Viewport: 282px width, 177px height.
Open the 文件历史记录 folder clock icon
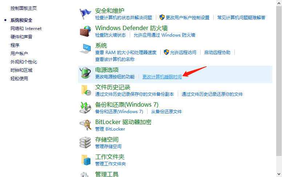[86, 90]
